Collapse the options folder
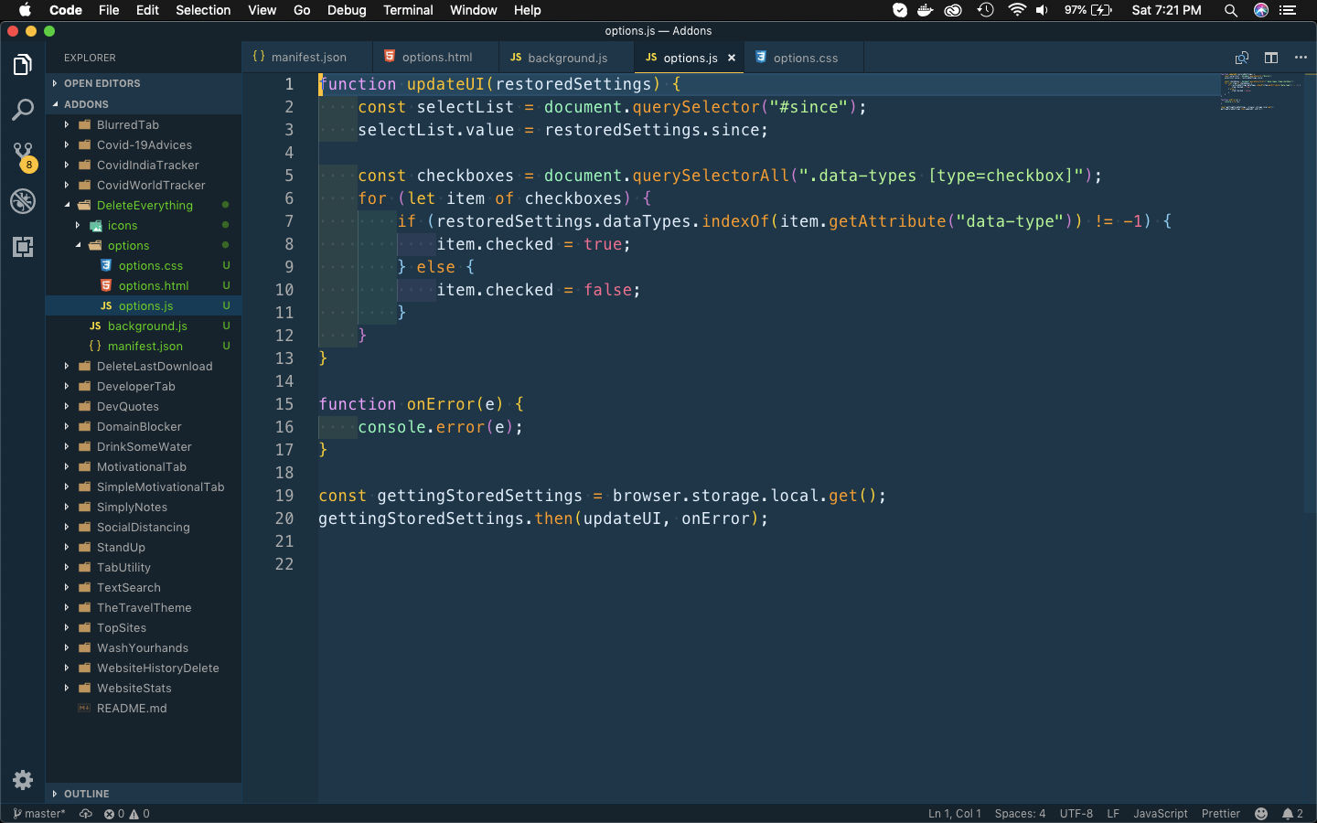This screenshot has height=823, width=1317. 144,245
